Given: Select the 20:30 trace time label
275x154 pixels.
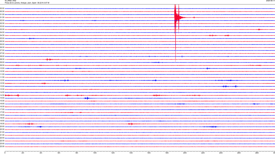Looking at the screenshot, I should point(2,129).
